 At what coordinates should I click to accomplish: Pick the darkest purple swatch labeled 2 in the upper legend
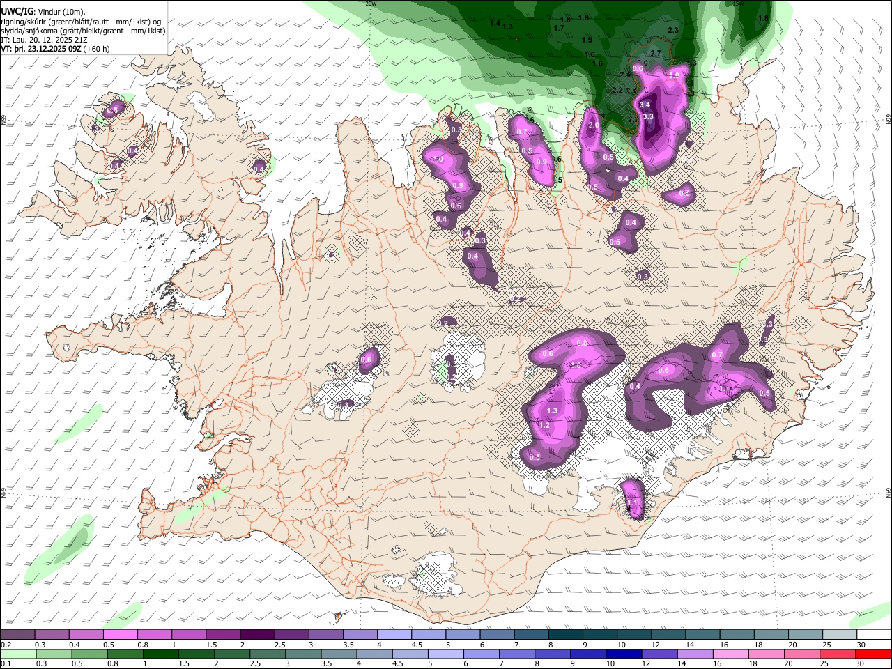(257, 634)
